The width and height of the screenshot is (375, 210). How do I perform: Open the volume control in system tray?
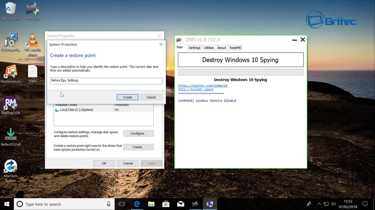point(333,204)
